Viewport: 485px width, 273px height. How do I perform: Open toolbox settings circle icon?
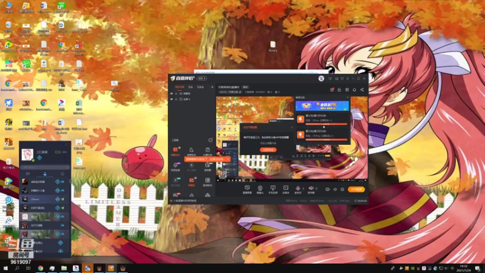coord(210,140)
